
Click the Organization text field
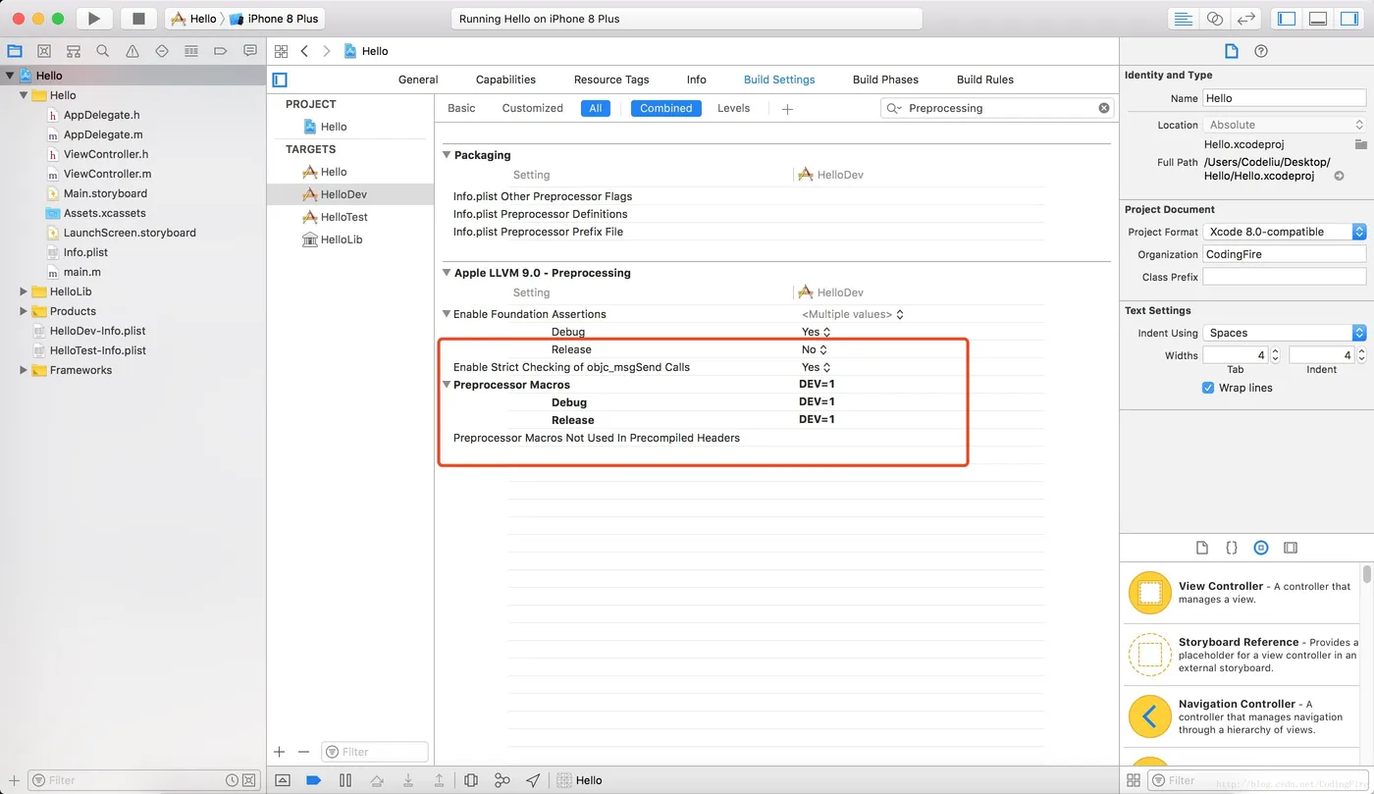1285,254
